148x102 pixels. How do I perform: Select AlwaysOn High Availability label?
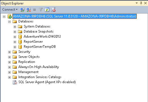click(x=39, y=67)
